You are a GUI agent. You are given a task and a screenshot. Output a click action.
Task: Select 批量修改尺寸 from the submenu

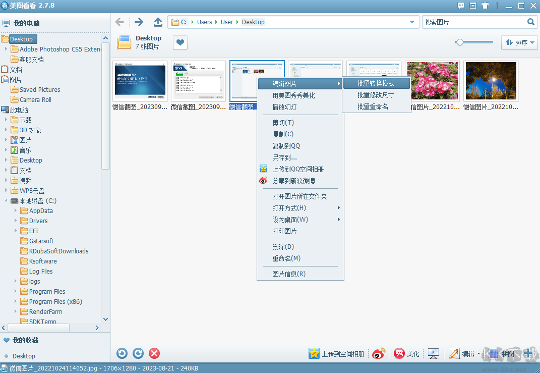click(376, 95)
